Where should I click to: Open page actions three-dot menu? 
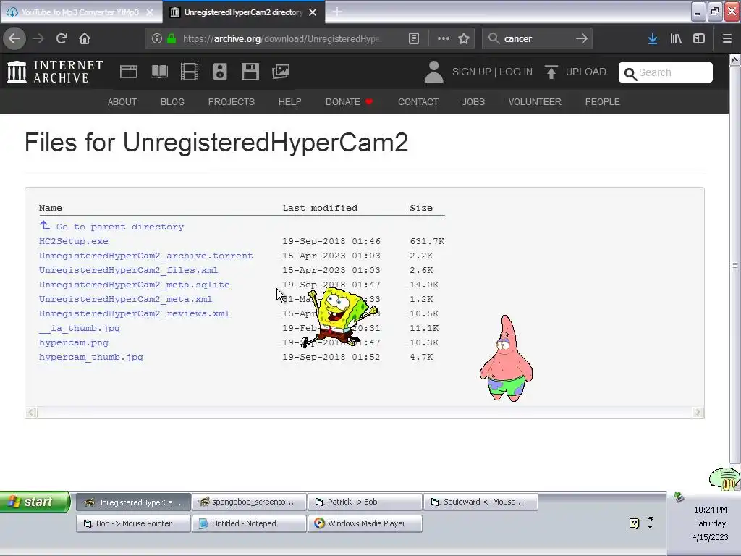(444, 38)
